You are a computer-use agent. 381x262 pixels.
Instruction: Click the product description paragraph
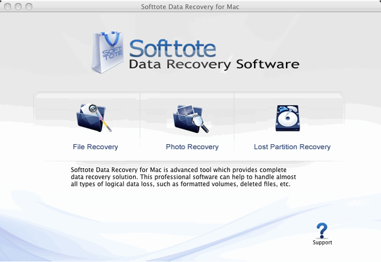[x=183, y=177]
